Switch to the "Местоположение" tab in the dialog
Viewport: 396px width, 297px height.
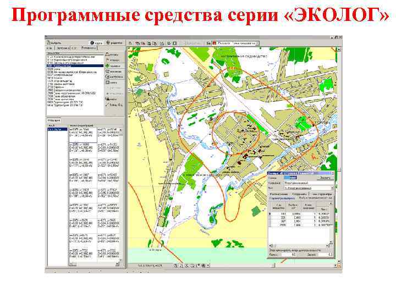click(x=279, y=194)
